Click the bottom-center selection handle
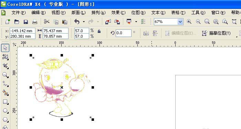This screenshot has width=241, height=129. [62, 119]
